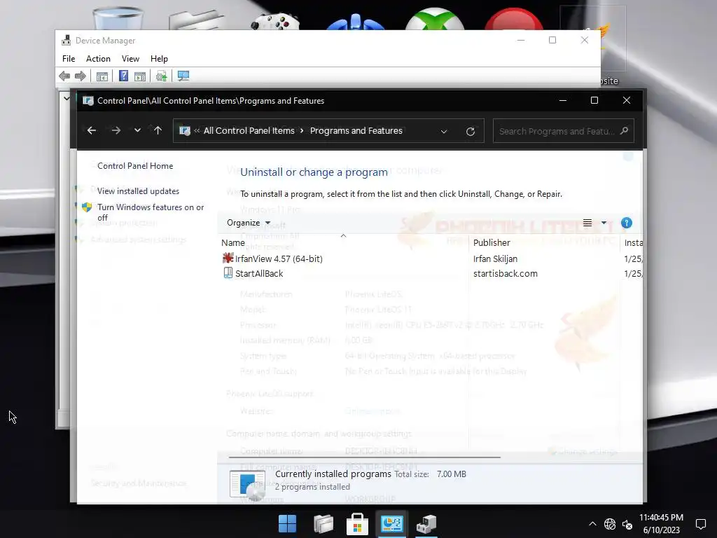Open View installed updates link
717x538 pixels.
138,191
